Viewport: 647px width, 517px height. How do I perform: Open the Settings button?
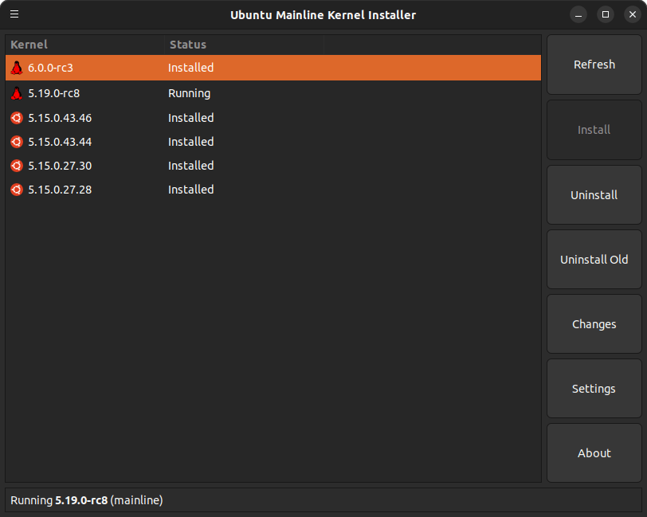coord(594,389)
